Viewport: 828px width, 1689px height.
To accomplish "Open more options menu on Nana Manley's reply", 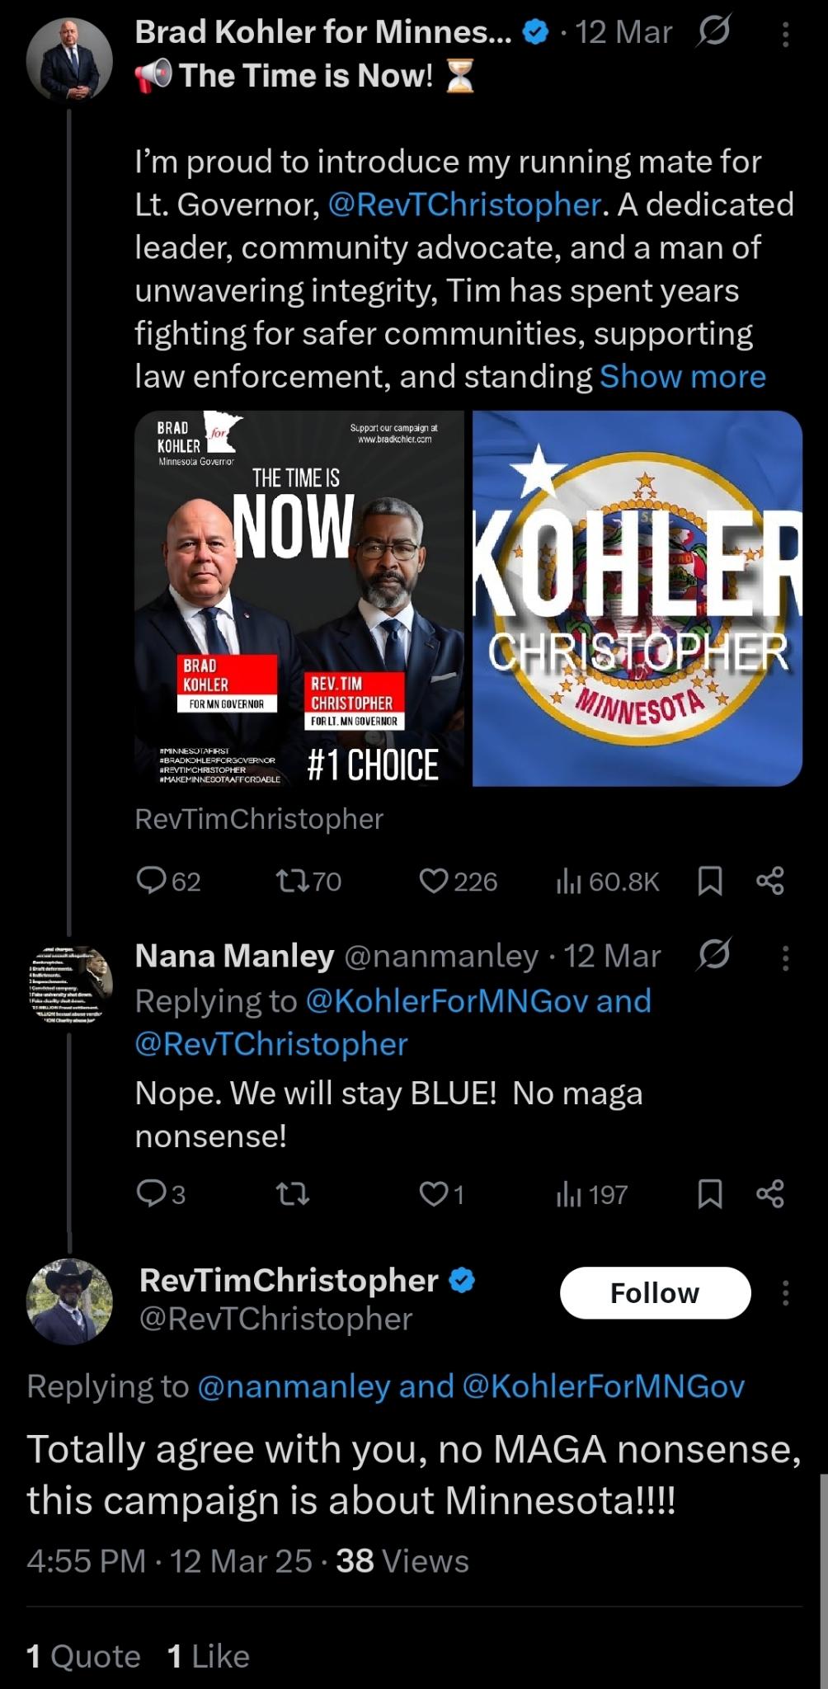I will pos(785,957).
